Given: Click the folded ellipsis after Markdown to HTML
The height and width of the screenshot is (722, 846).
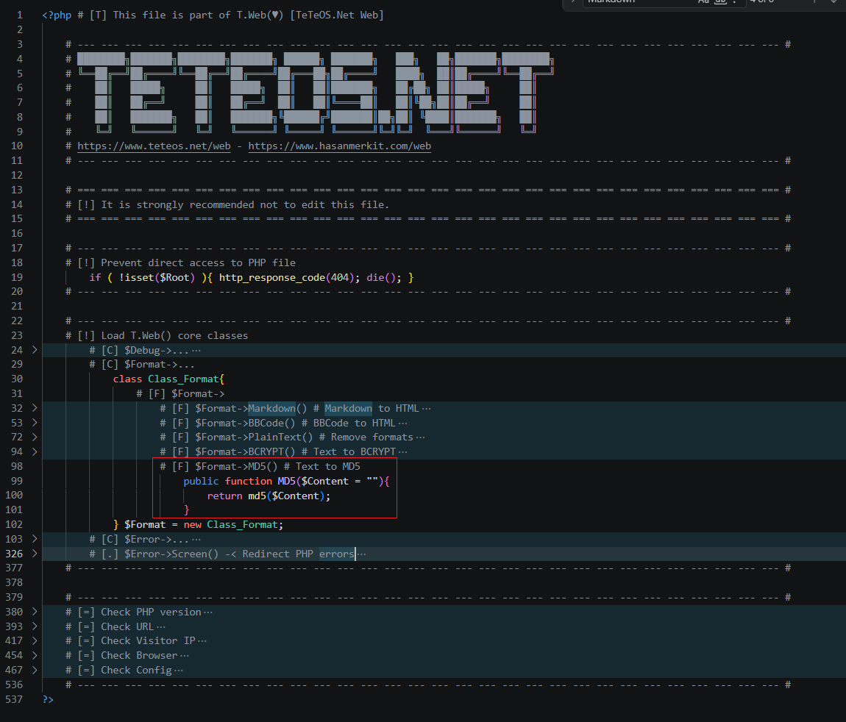Looking at the screenshot, I should 426,409.
